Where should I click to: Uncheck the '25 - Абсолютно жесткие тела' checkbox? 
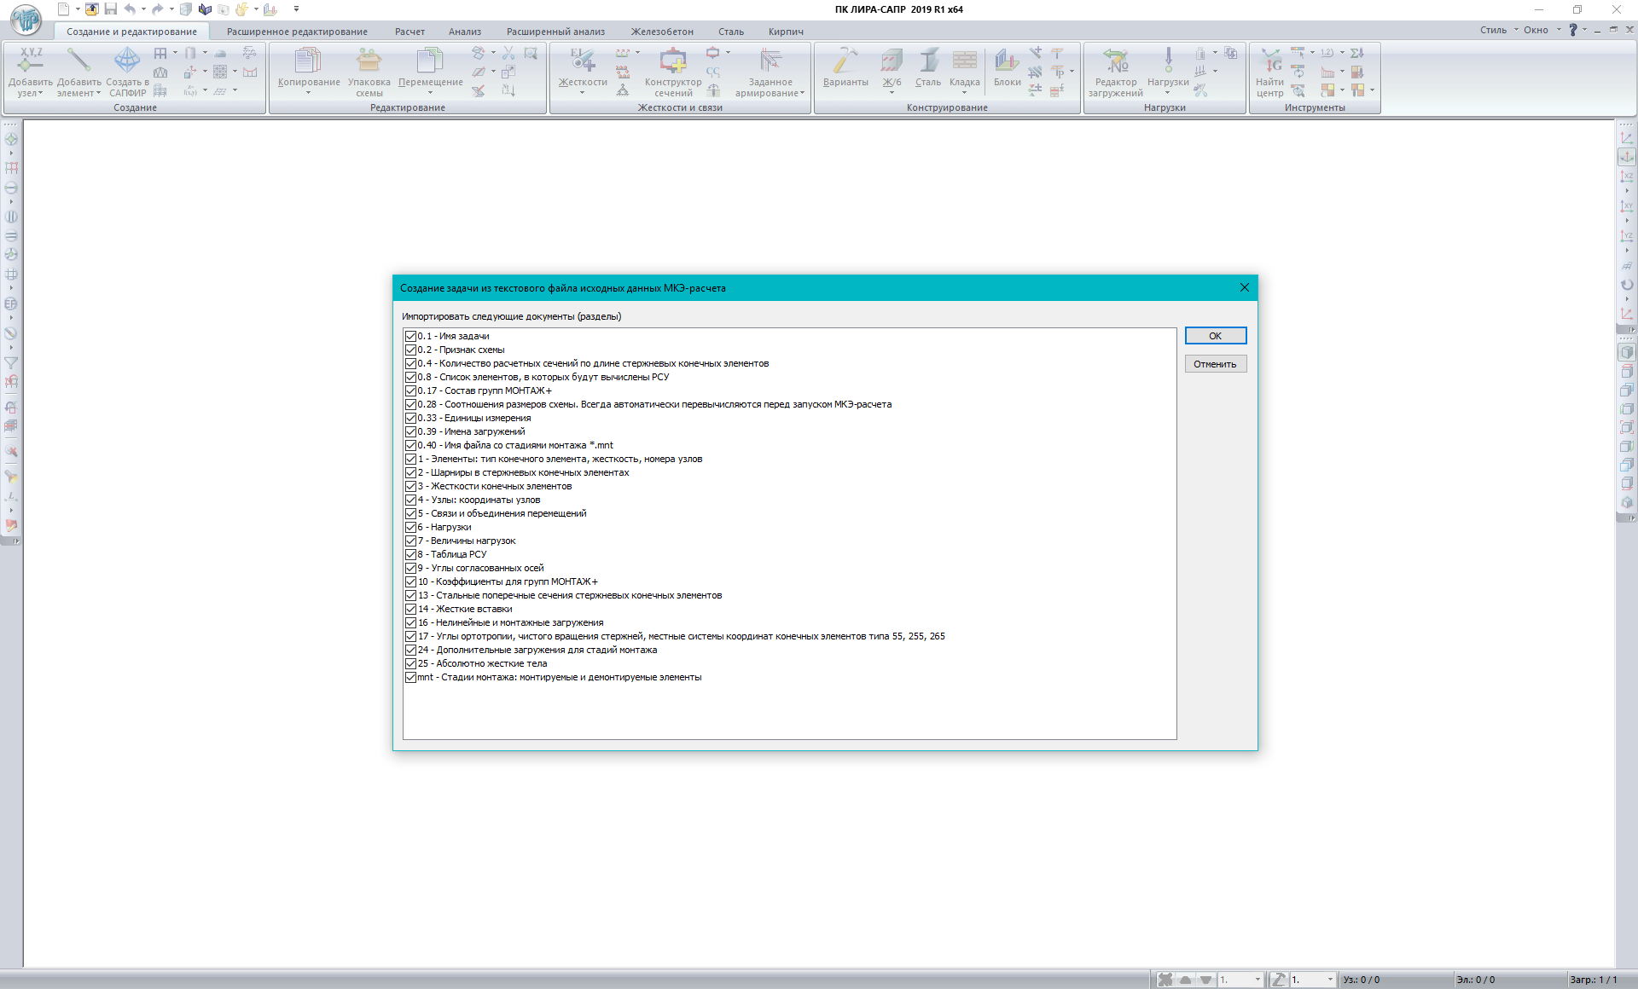410,663
